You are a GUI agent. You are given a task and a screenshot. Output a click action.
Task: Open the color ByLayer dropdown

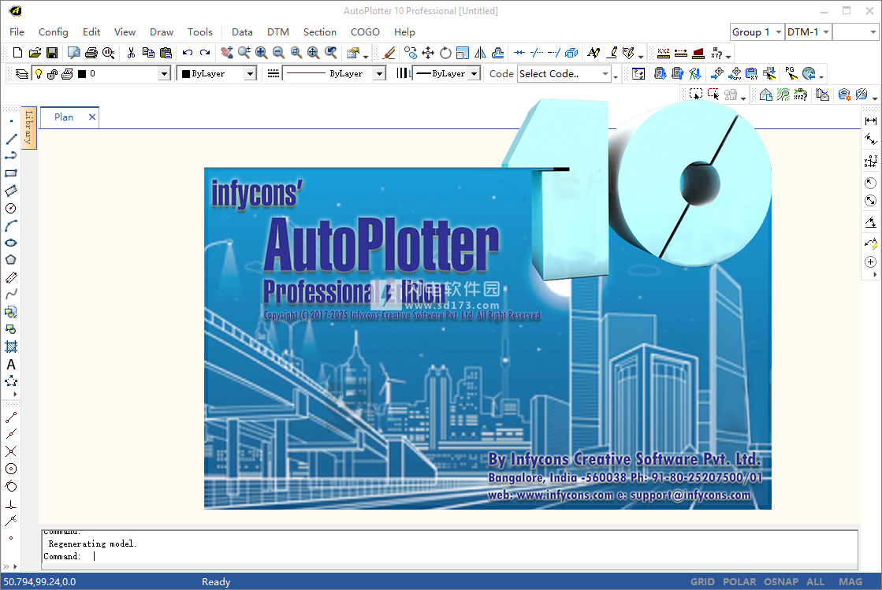pyautogui.click(x=250, y=73)
